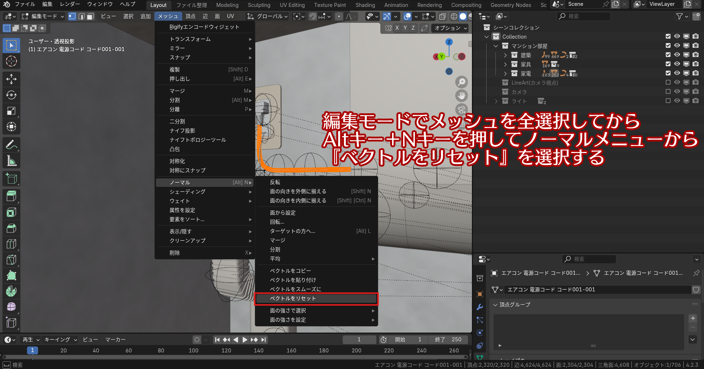Screen dimensions: 704x369
Task: Uncheck the 建築 collection checkbox
Action: 668,55
